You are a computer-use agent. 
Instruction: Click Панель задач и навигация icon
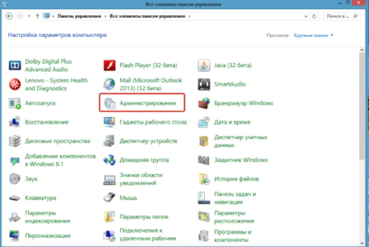[204, 198]
